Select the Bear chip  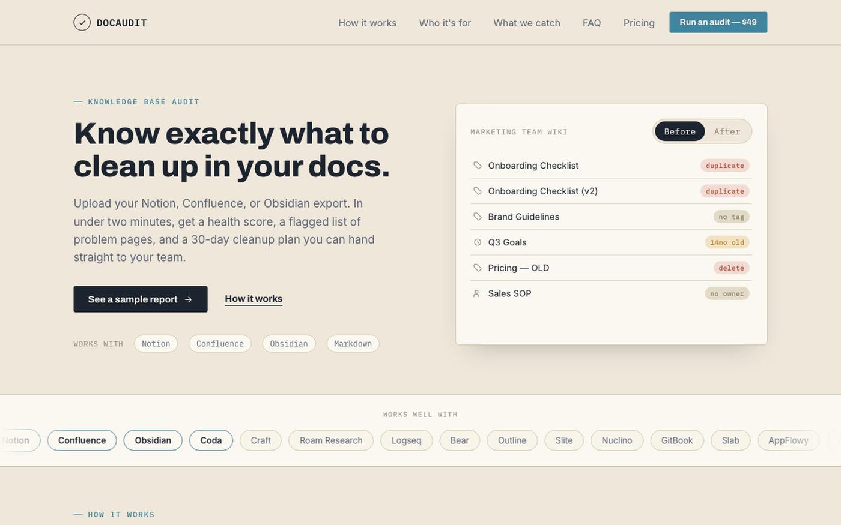coord(460,440)
